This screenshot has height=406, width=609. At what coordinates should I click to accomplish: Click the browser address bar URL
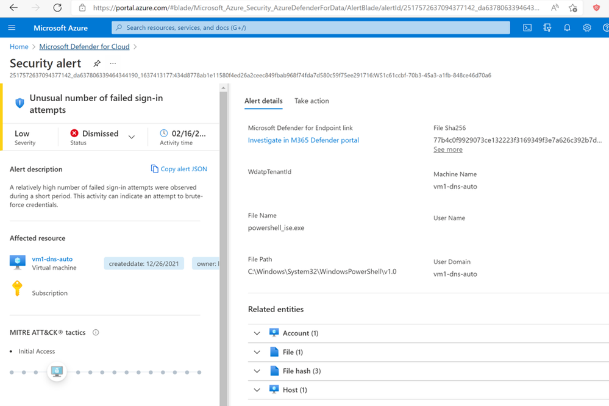(316, 7)
